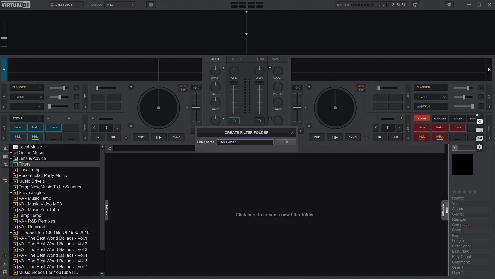495x279 pixels.
Task: Click the add virtual folder icon in sidebar
Action: coord(5,156)
